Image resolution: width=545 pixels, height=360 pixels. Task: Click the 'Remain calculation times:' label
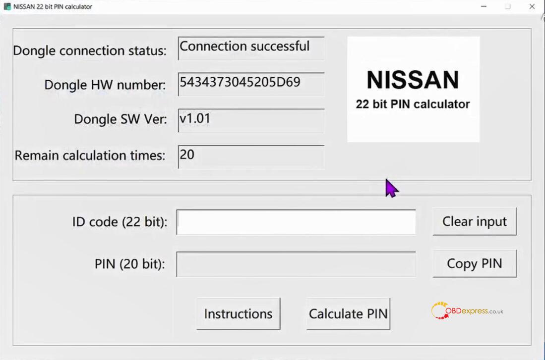90,155
